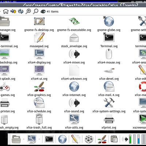Open the bookmarks menu arrow icon
The image size is (146, 146).
13,11
